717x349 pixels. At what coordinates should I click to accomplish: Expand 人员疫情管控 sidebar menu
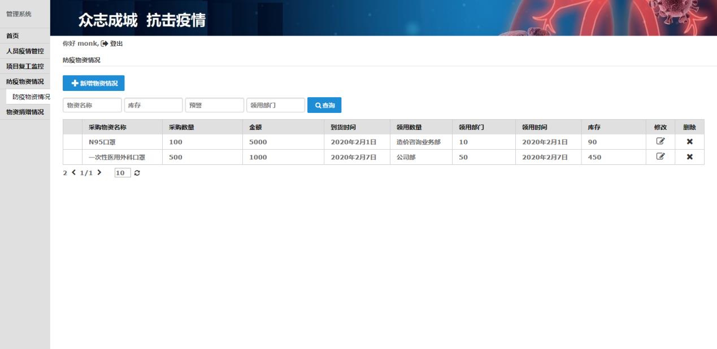25,51
